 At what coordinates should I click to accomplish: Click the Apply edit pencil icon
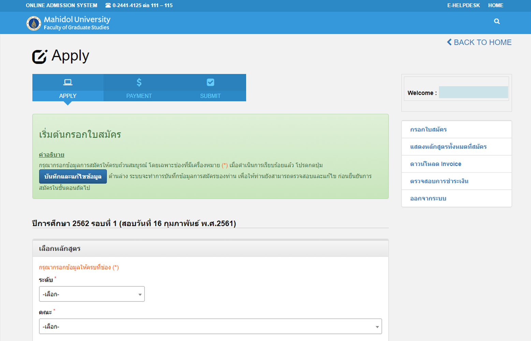[40, 57]
